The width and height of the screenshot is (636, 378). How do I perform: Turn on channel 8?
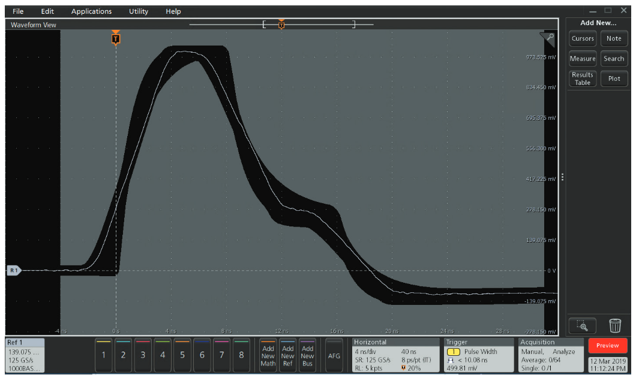point(241,355)
